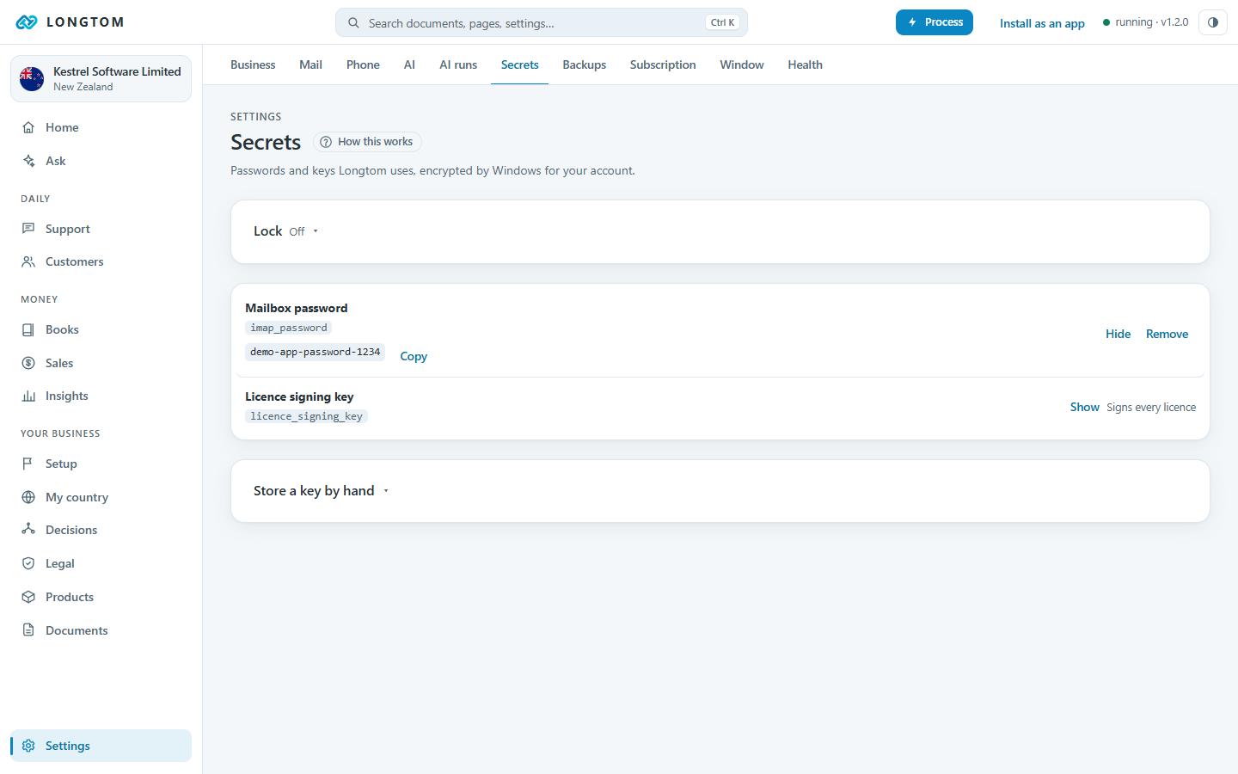Click the Setup flag icon
This screenshot has height=774, width=1238.
(x=28, y=464)
